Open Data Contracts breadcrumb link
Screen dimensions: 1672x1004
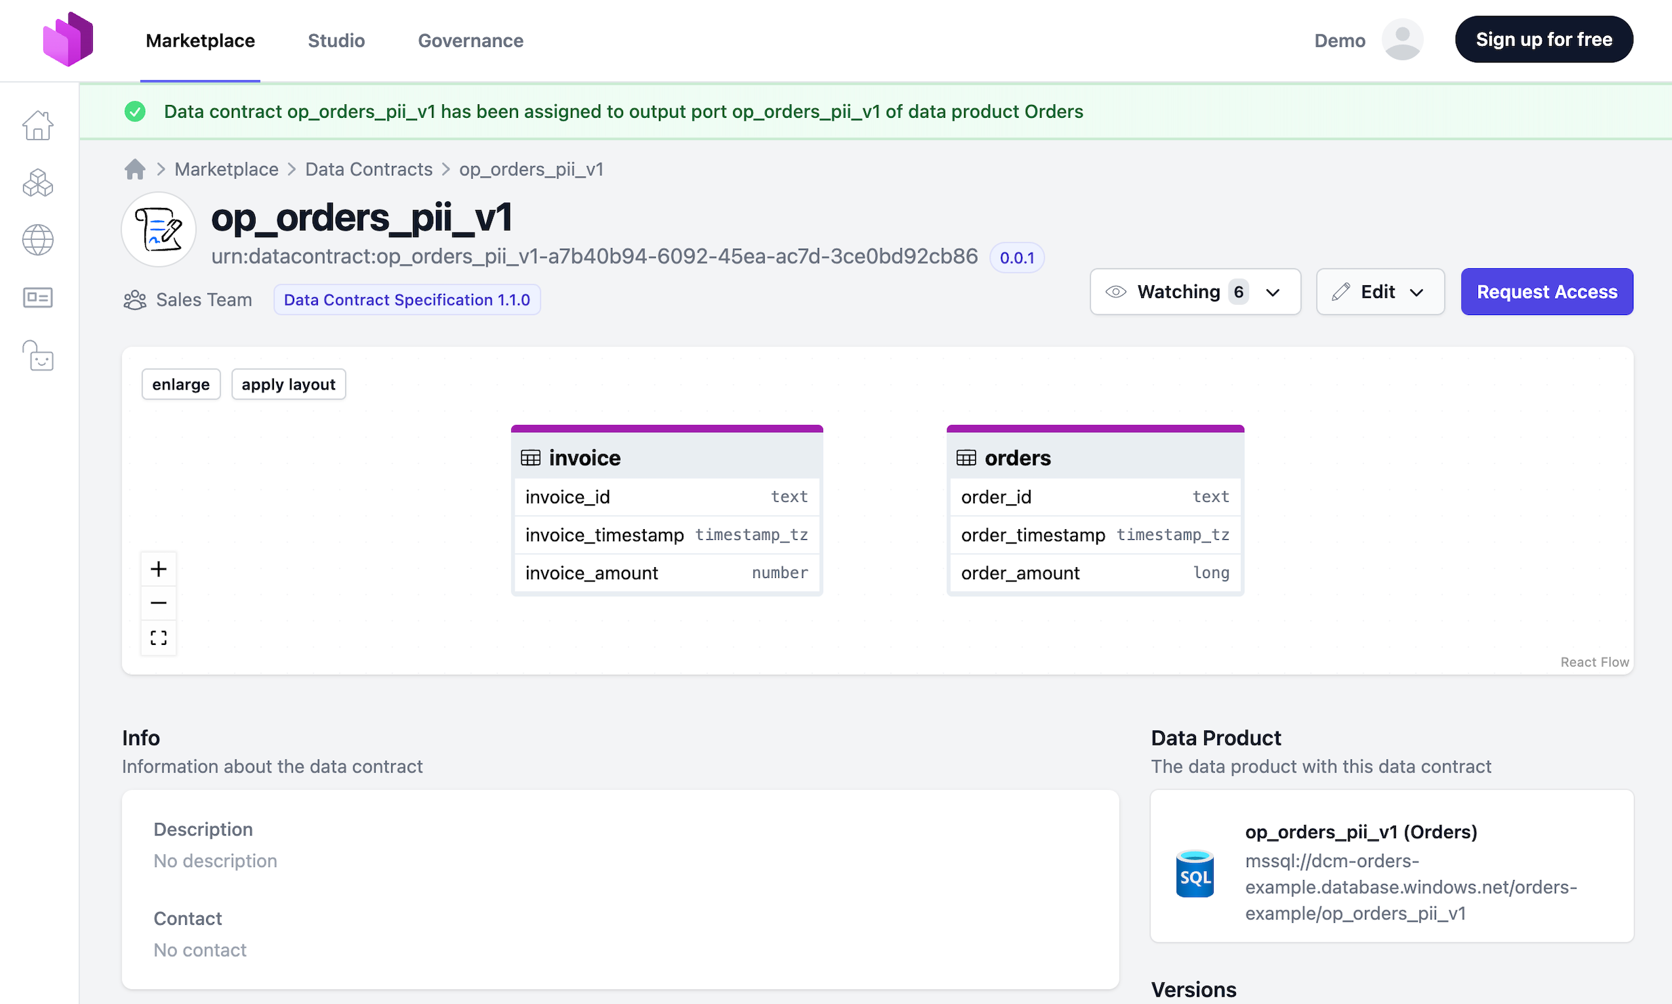(x=369, y=169)
